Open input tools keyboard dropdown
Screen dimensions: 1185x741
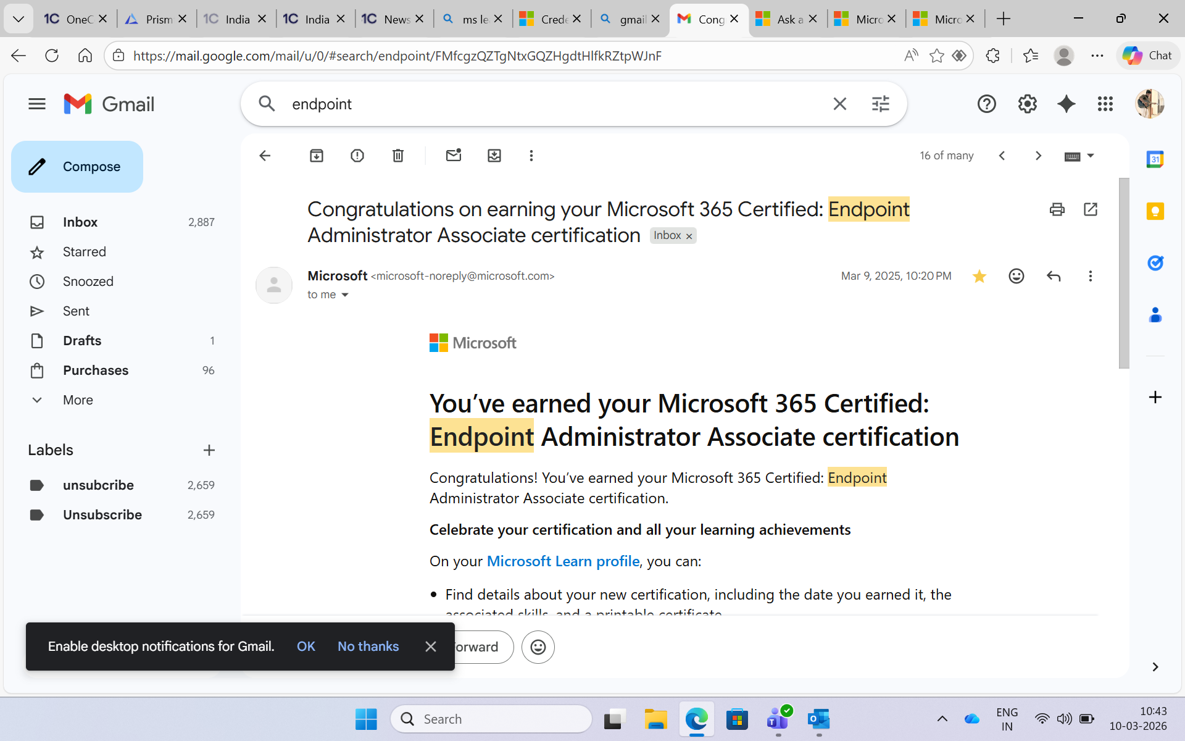point(1079,156)
